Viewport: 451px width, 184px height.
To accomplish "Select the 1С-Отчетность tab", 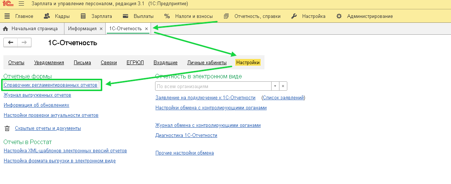I will [x=125, y=29].
